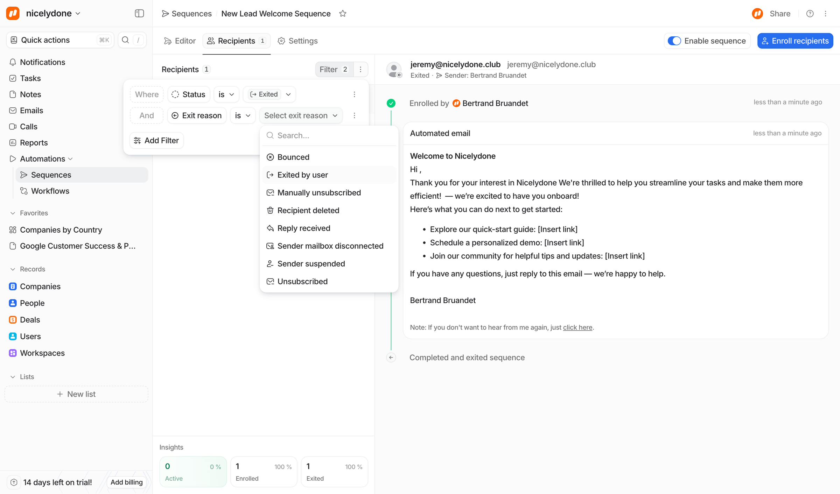The image size is (840, 494).
Task: Collapse the Automations section
Action: tap(70, 159)
